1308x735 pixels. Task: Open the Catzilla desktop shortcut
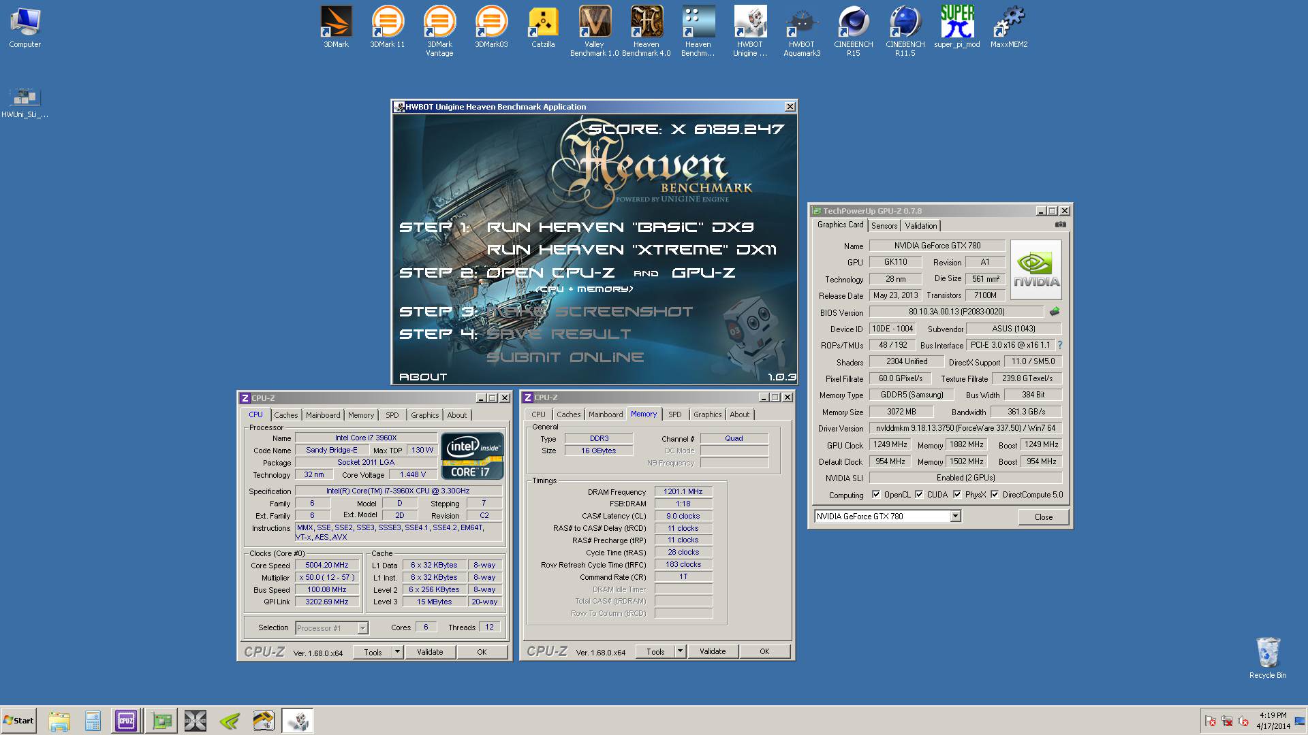click(543, 27)
